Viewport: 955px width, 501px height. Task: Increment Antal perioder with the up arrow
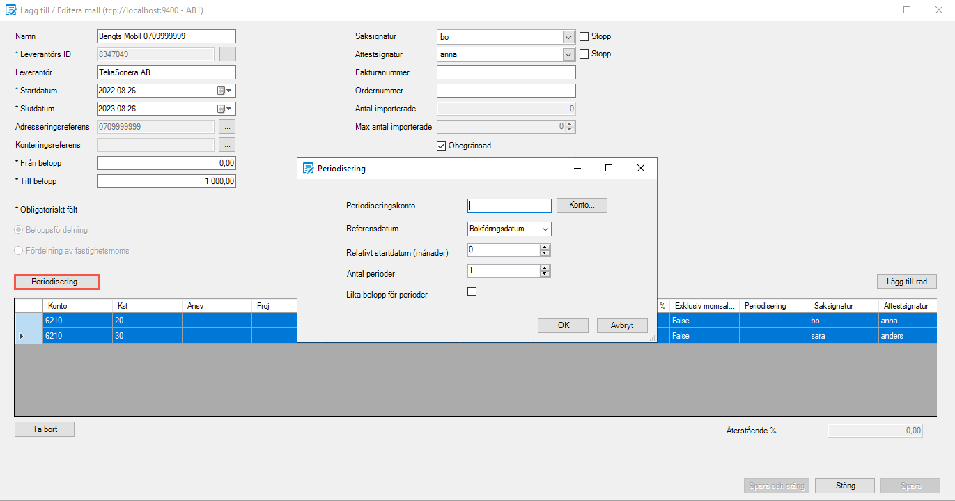[544, 268]
